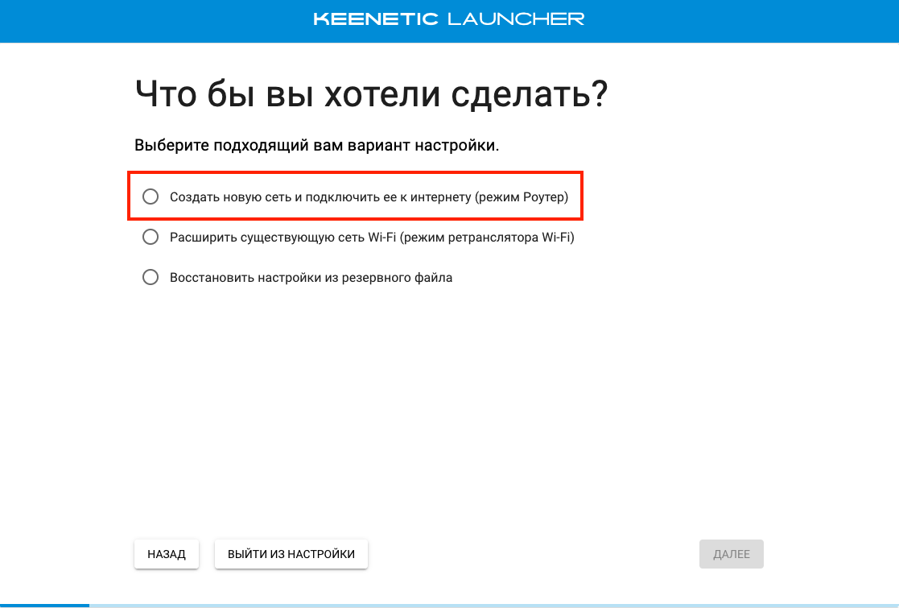The image size is (899, 608).
Task: Click the filled part of the bottom progress bar
Action: pos(44,605)
